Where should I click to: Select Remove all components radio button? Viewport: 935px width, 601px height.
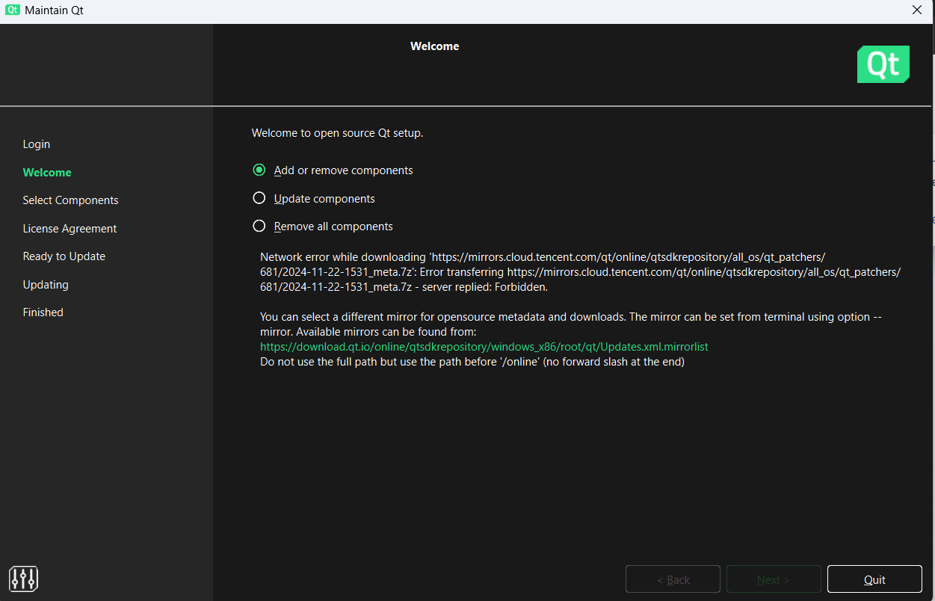(x=259, y=226)
